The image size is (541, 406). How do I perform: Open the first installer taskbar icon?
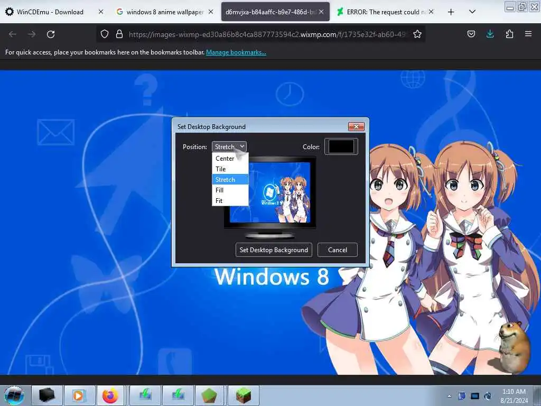(x=145, y=395)
